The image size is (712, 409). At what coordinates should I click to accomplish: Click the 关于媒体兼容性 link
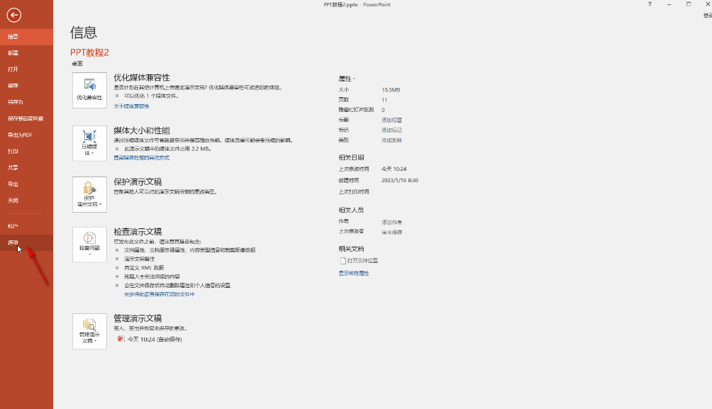[x=131, y=106]
